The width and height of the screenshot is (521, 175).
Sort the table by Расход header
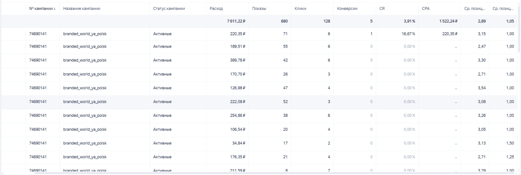pos(216,9)
